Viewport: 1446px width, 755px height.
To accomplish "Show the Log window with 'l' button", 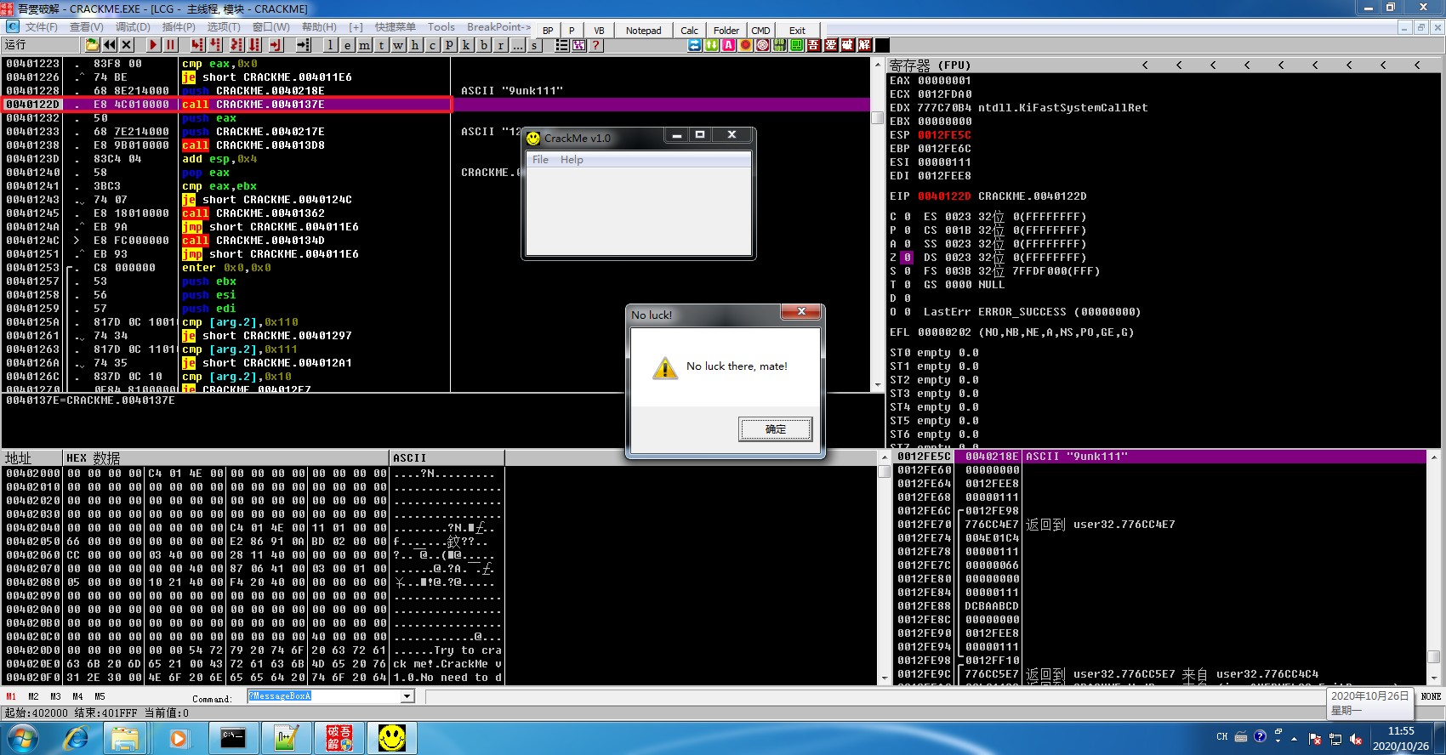I will point(330,45).
